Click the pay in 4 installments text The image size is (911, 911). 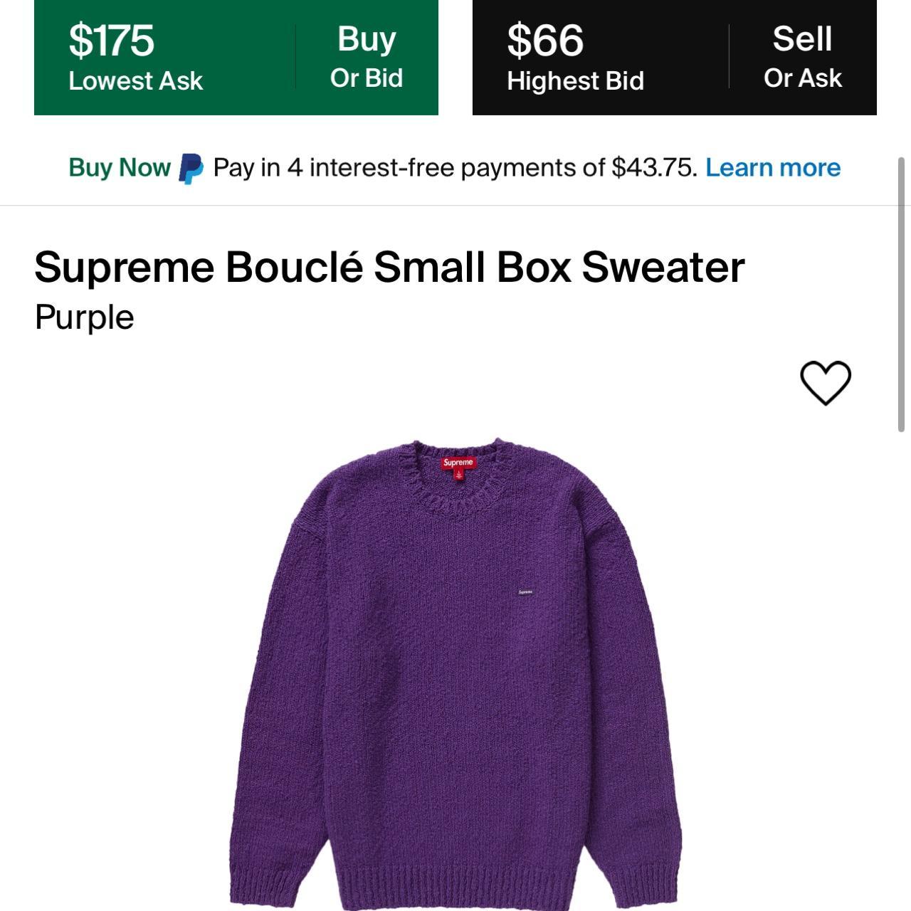(455, 168)
